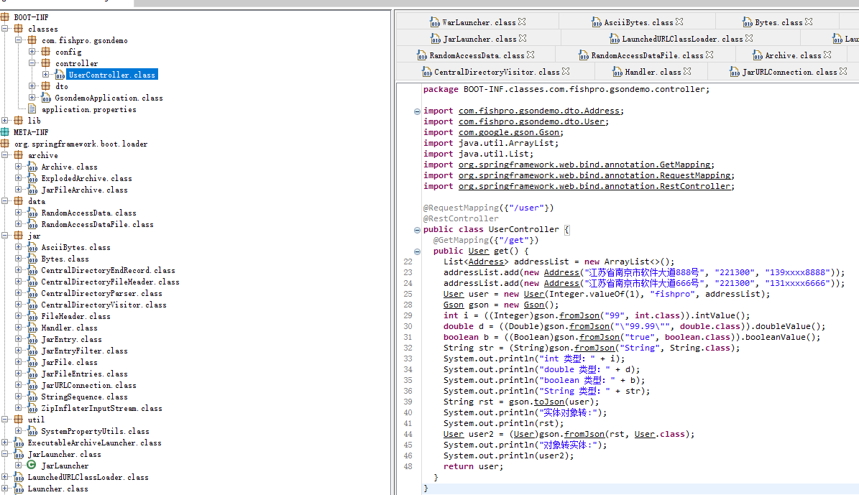The height and width of the screenshot is (495, 859).
Task: Click the GsondemoApplication.class file icon
Action: pos(46,98)
